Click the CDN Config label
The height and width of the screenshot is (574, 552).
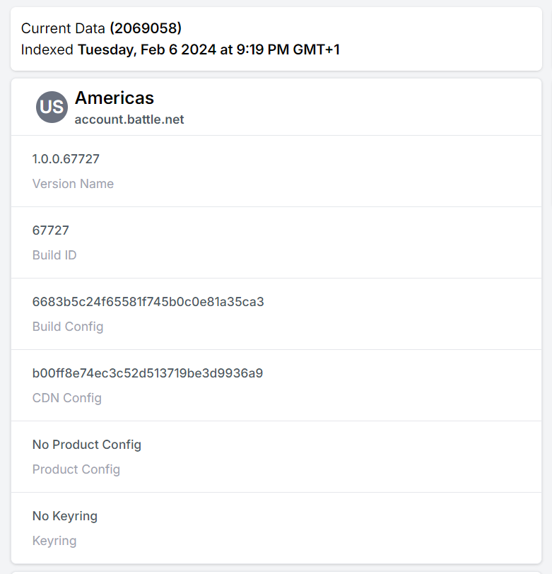(67, 397)
